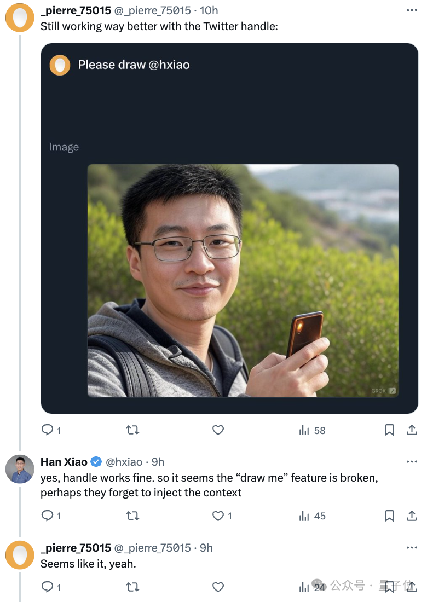Reply to the "Seems like it, yeah" tweet

click(48, 587)
